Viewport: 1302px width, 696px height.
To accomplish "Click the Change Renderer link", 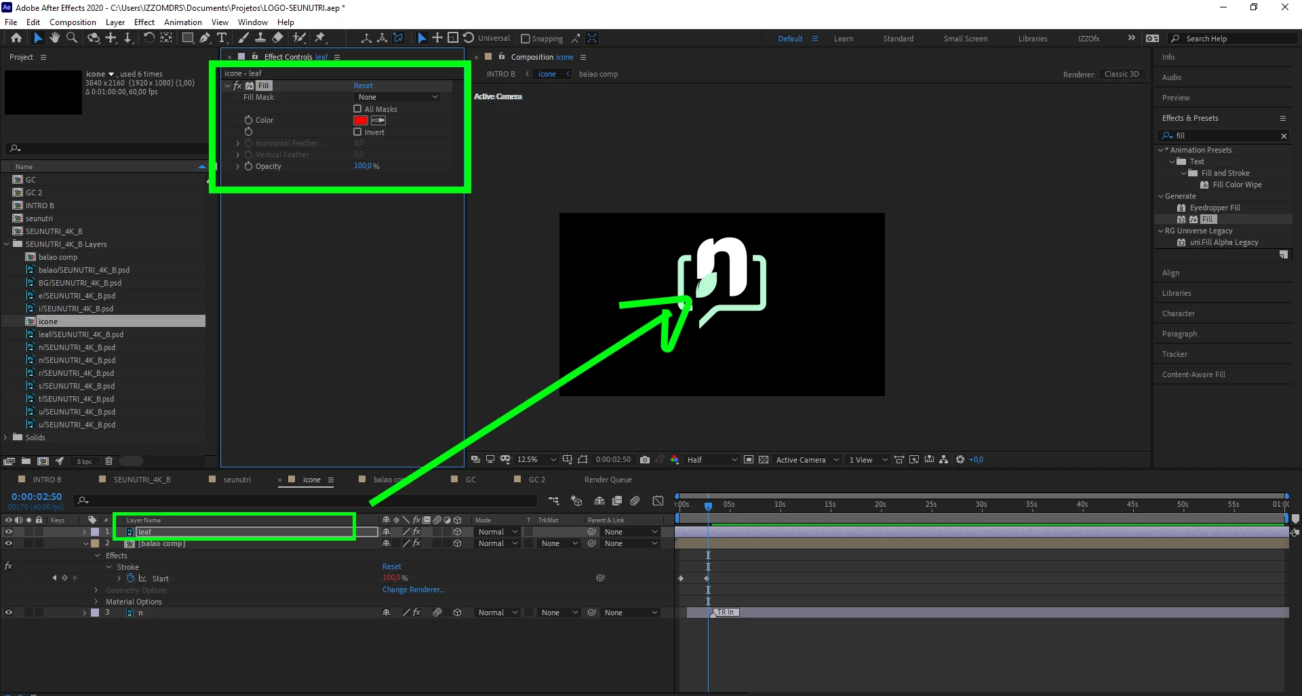I will [x=413, y=589].
